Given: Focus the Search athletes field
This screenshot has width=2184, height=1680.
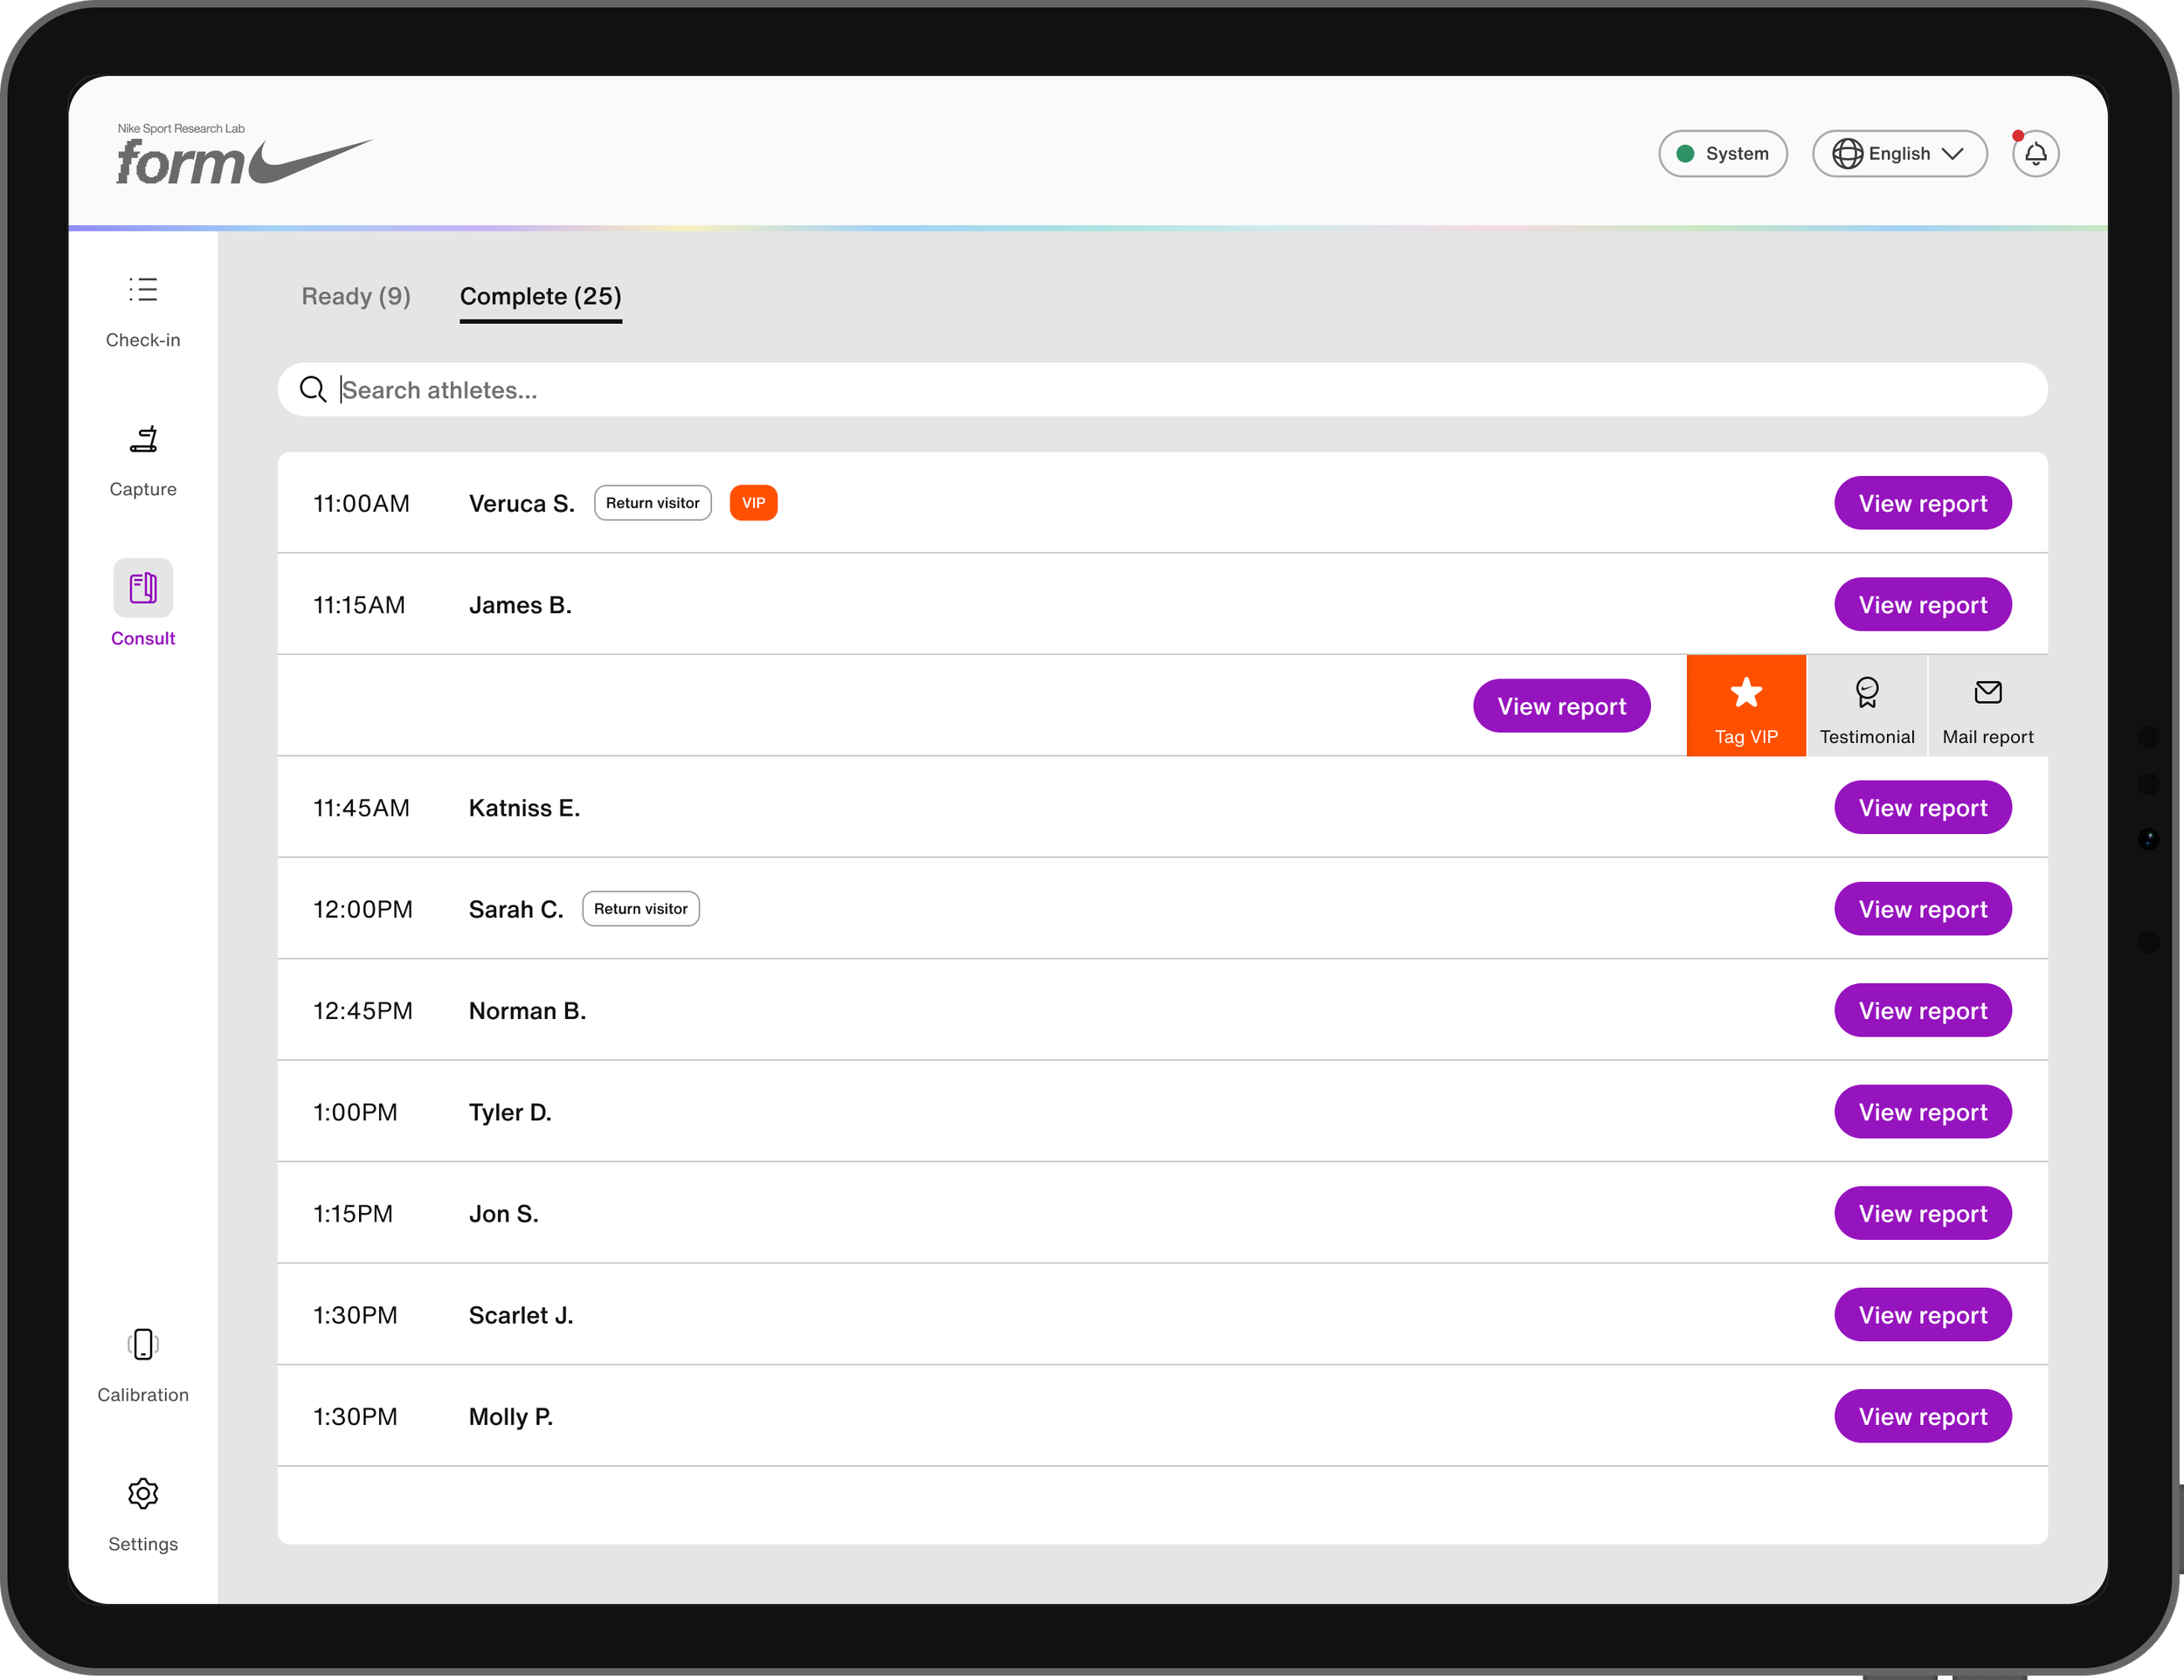Looking at the screenshot, I should (1162, 389).
